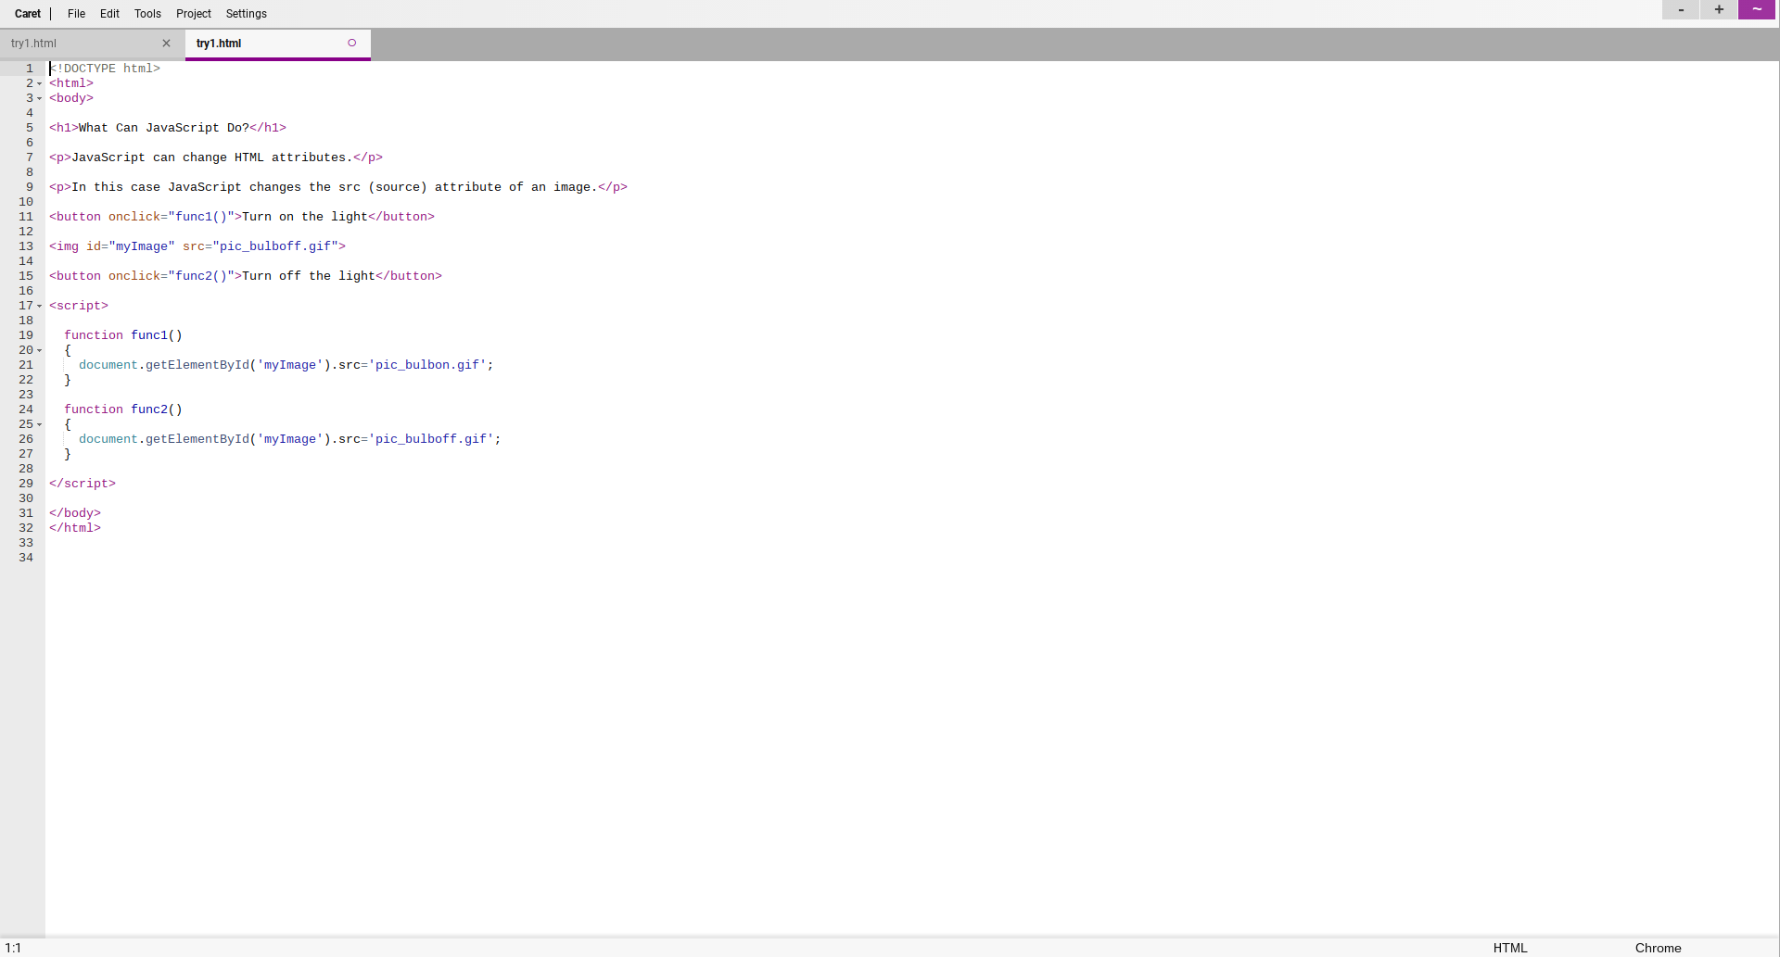Collapse the html fold arrow on line 2
Image resolution: width=1780 pixels, height=957 pixels.
(39, 83)
